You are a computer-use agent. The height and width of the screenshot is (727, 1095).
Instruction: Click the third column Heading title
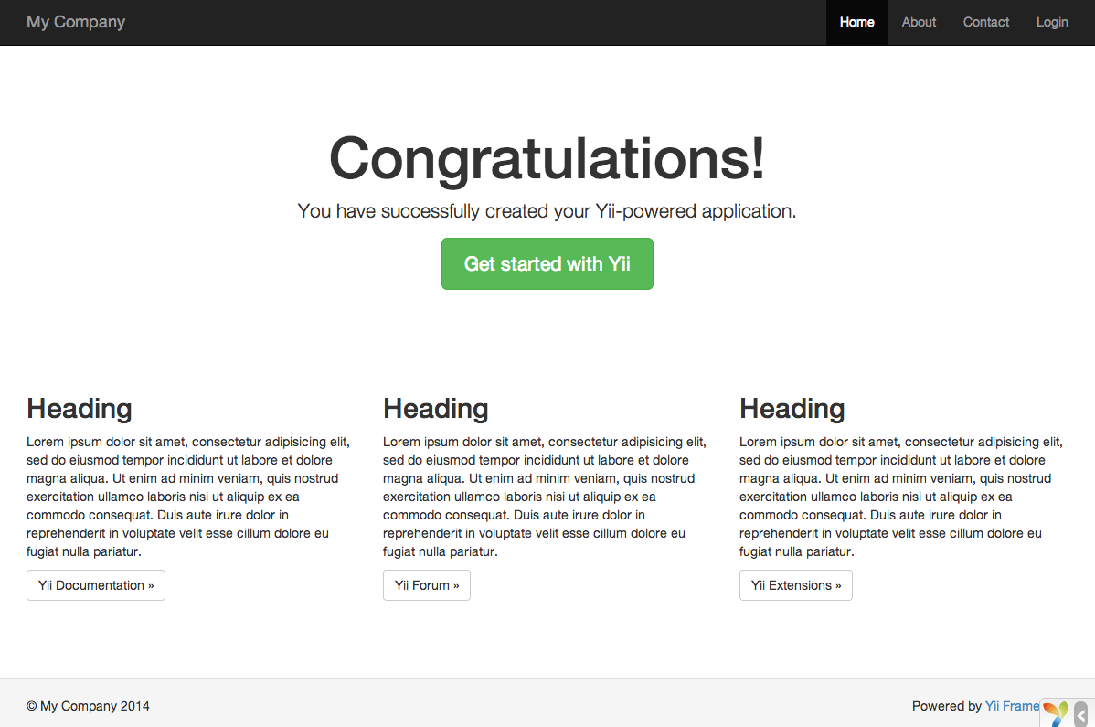pos(792,409)
